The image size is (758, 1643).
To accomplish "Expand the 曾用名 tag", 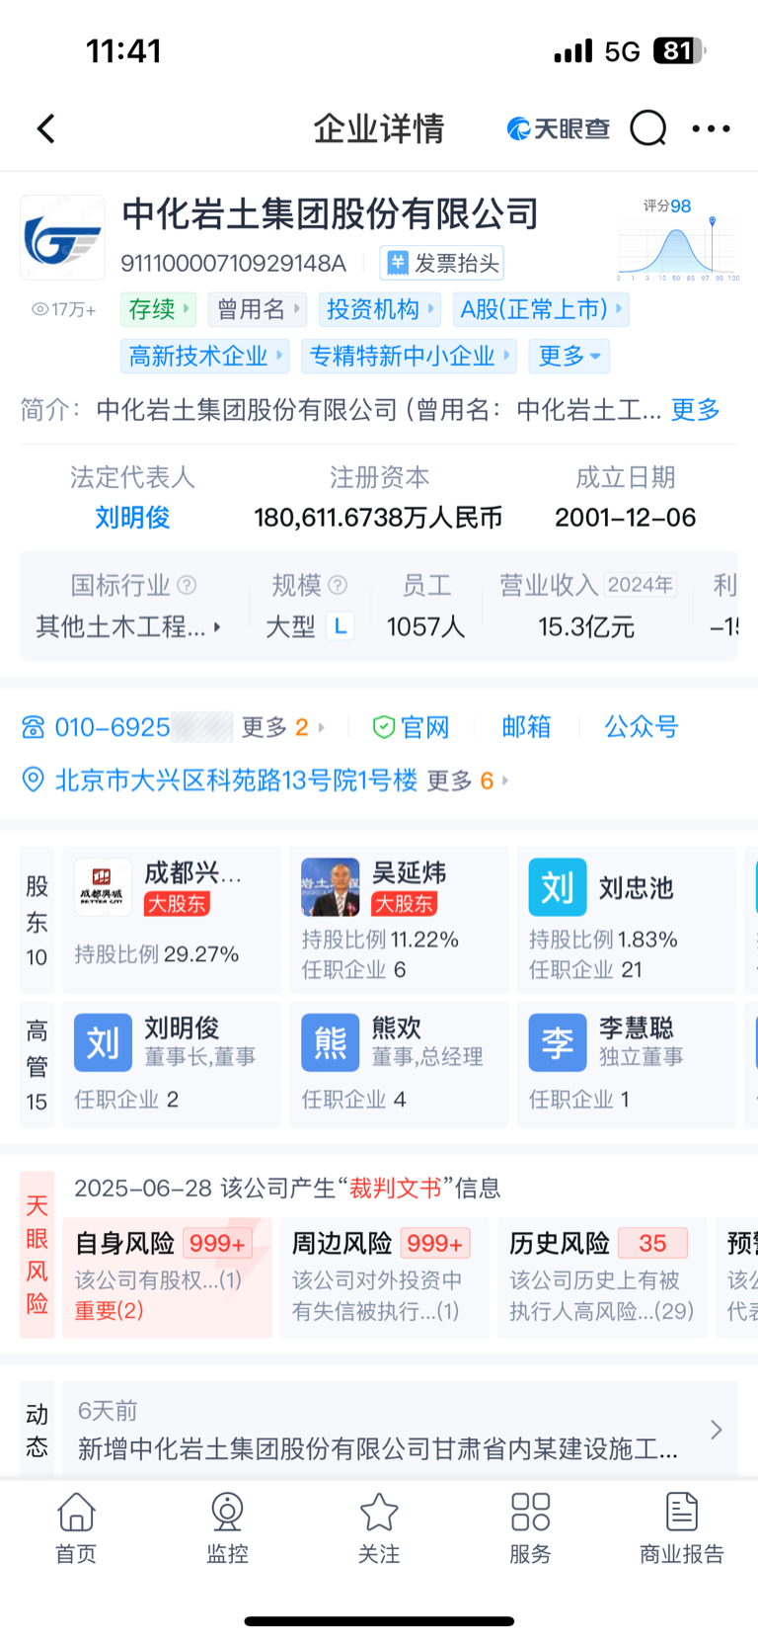I will coord(258,309).
